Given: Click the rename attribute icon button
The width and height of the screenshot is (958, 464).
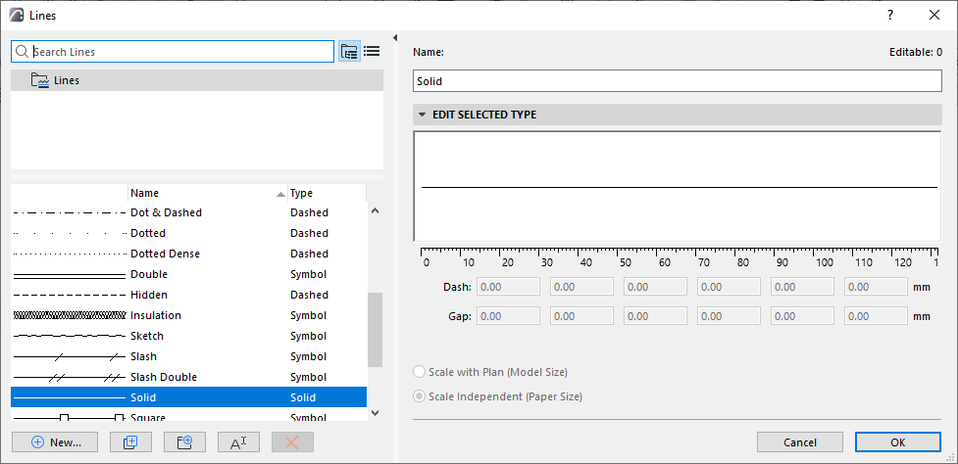Looking at the screenshot, I should (237, 441).
